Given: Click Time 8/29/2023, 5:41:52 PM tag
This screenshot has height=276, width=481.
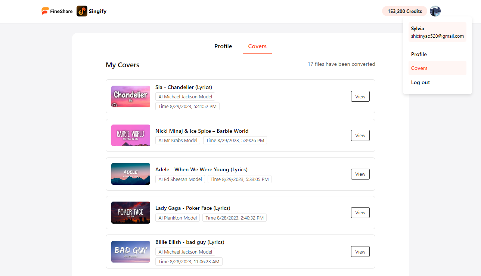Looking at the screenshot, I should (x=187, y=106).
